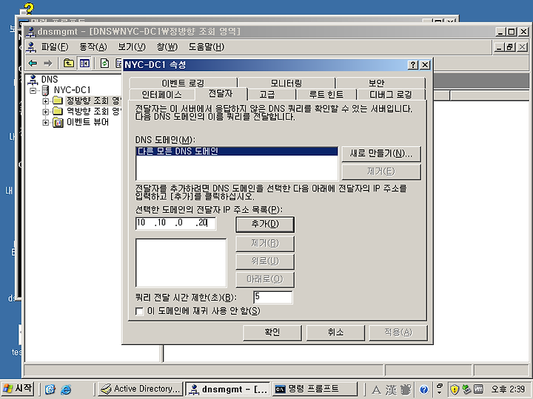Click the 새로 만들기(N)... button
This screenshot has width=533, height=399.
[381, 154]
